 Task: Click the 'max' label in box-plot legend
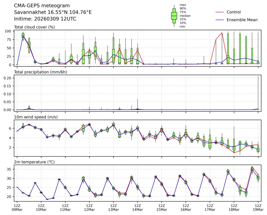(182, 5)
